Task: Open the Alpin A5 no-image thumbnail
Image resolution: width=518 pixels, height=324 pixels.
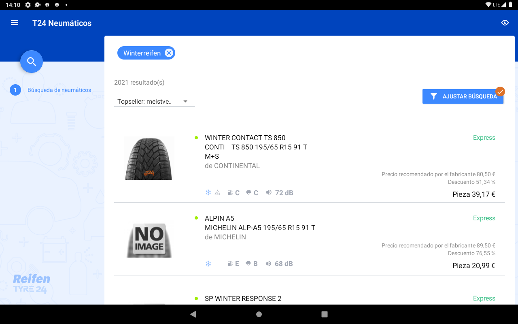Action: pyautogui.click(x=149, y=239)
